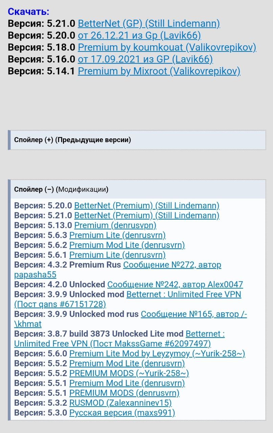Image resolution: width=273 pixels, height=433 pixels.
Task: Collapse the Модификации spoiler
Action: coord(61,189)
